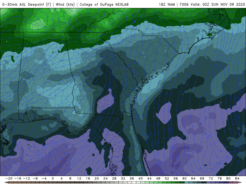The height and width of the screenshot is (184, 246).
Task: Click the '0-30mb AGL Dewpoint (F)' title text
Action: click(x=27, y=4)
